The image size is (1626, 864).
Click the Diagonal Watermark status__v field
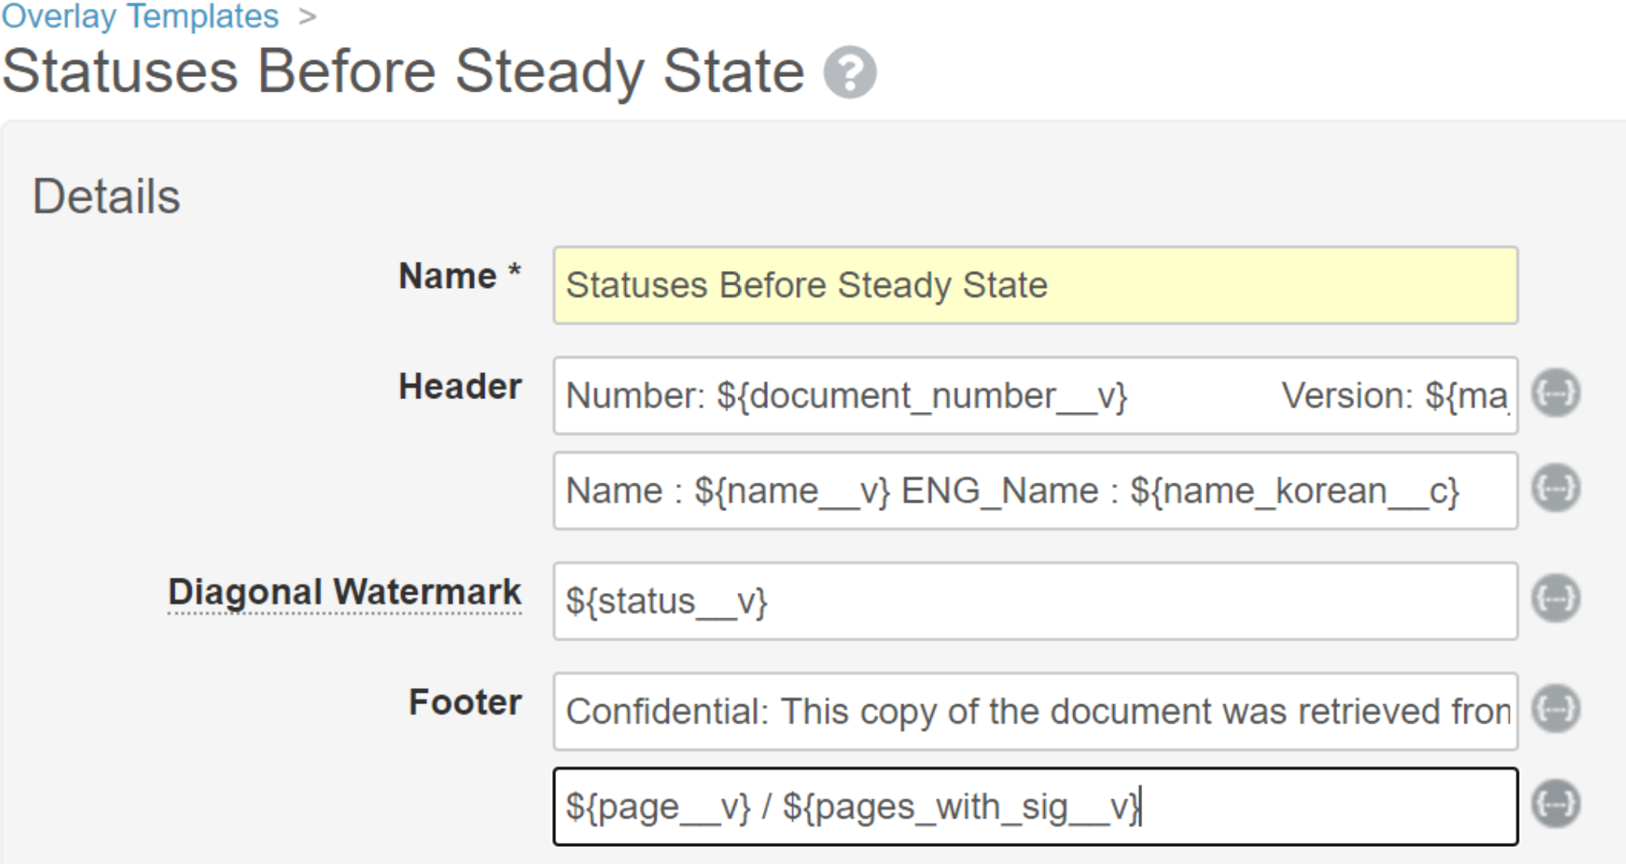coord(1035,601)
